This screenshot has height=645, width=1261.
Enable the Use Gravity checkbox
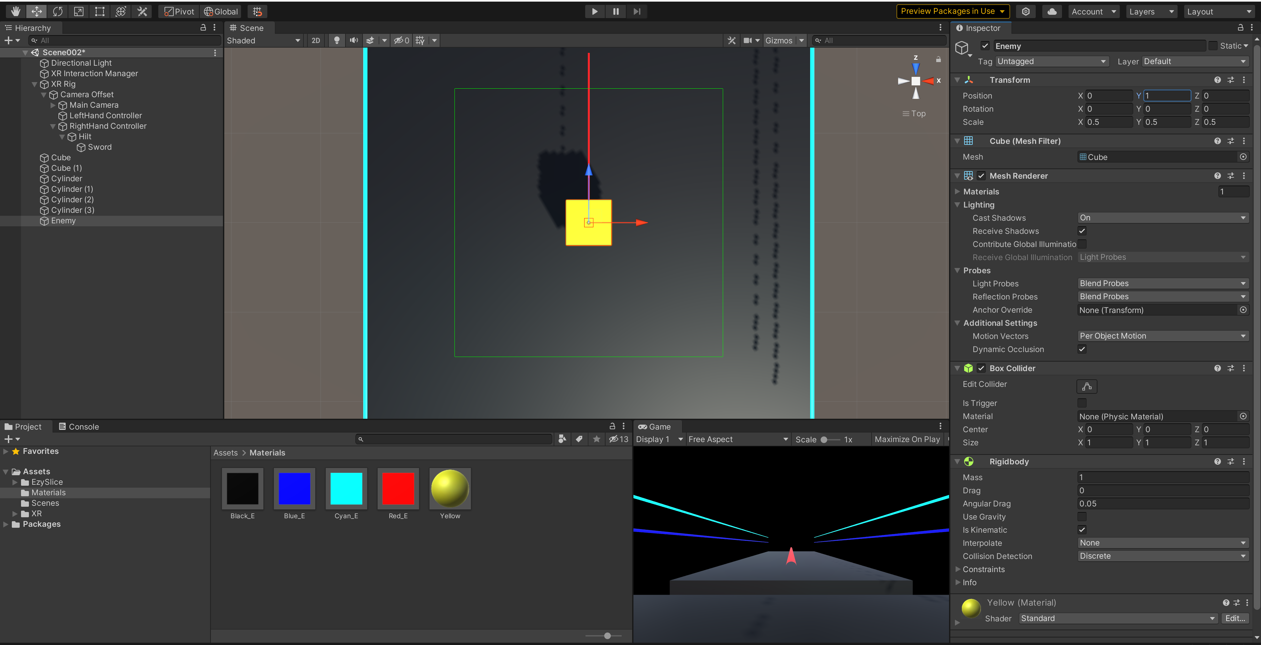click(1082, 517)
